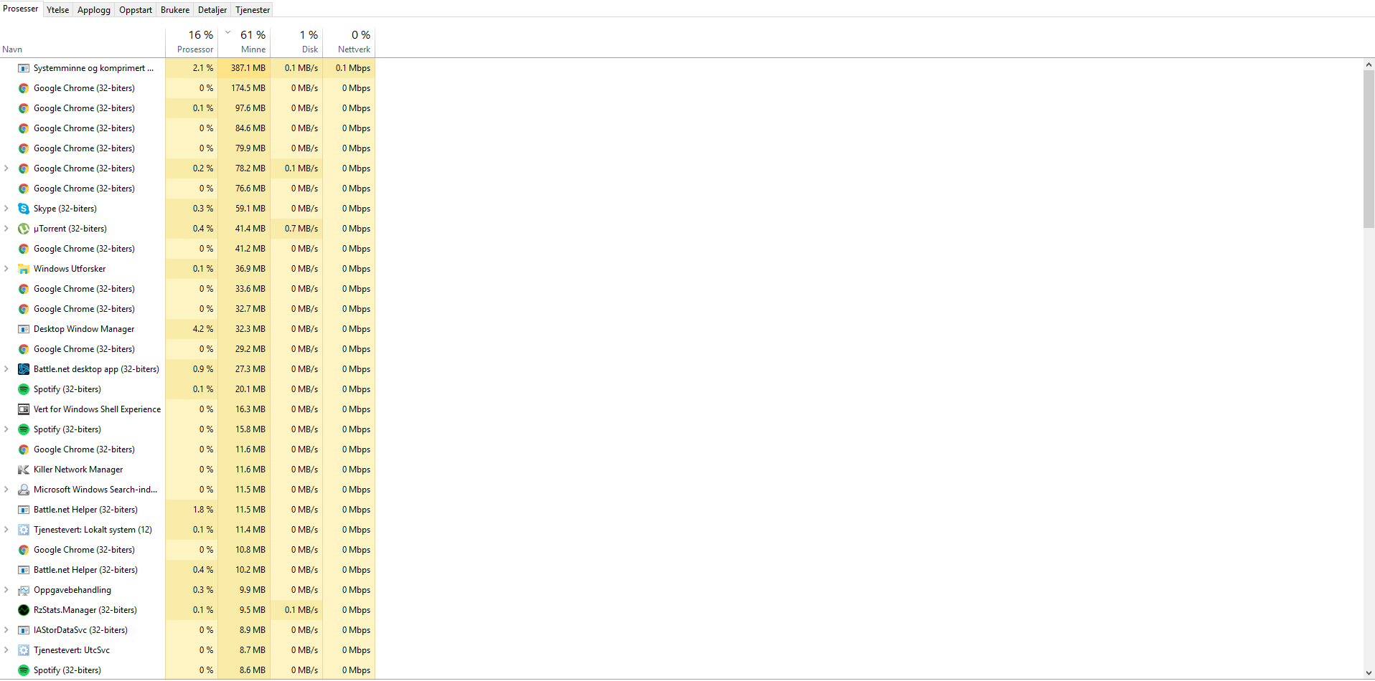The width and height of the screenshot is (1375, 681).
Task: Expand the Chrome process using 78.2 MB
Action: point(6,168)
